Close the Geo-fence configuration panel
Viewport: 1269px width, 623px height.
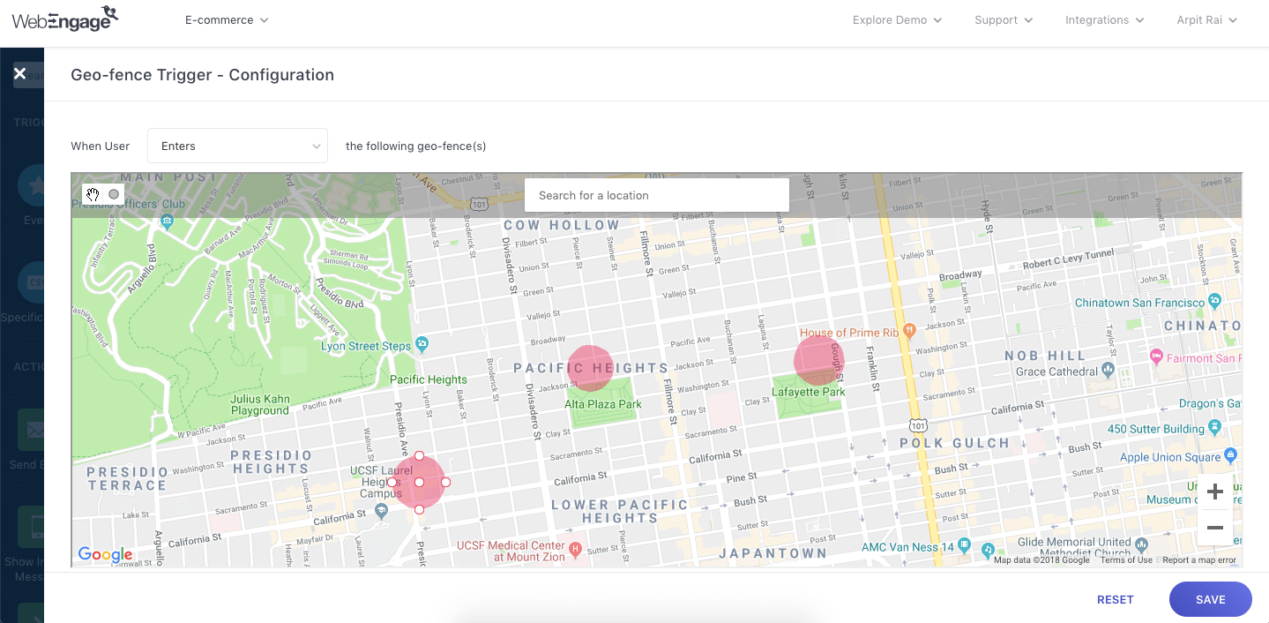click(19, 74)
